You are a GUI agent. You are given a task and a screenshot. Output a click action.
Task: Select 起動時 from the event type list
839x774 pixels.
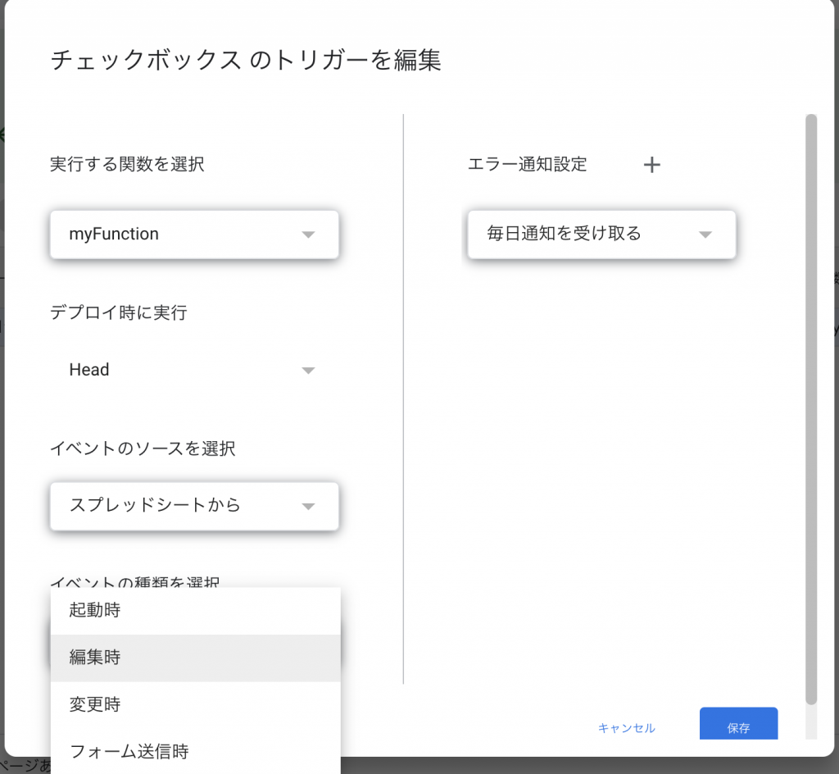(195, 611)
